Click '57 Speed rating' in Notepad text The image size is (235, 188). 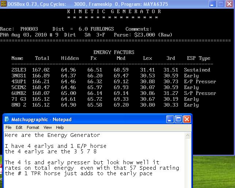click(154, 168)
